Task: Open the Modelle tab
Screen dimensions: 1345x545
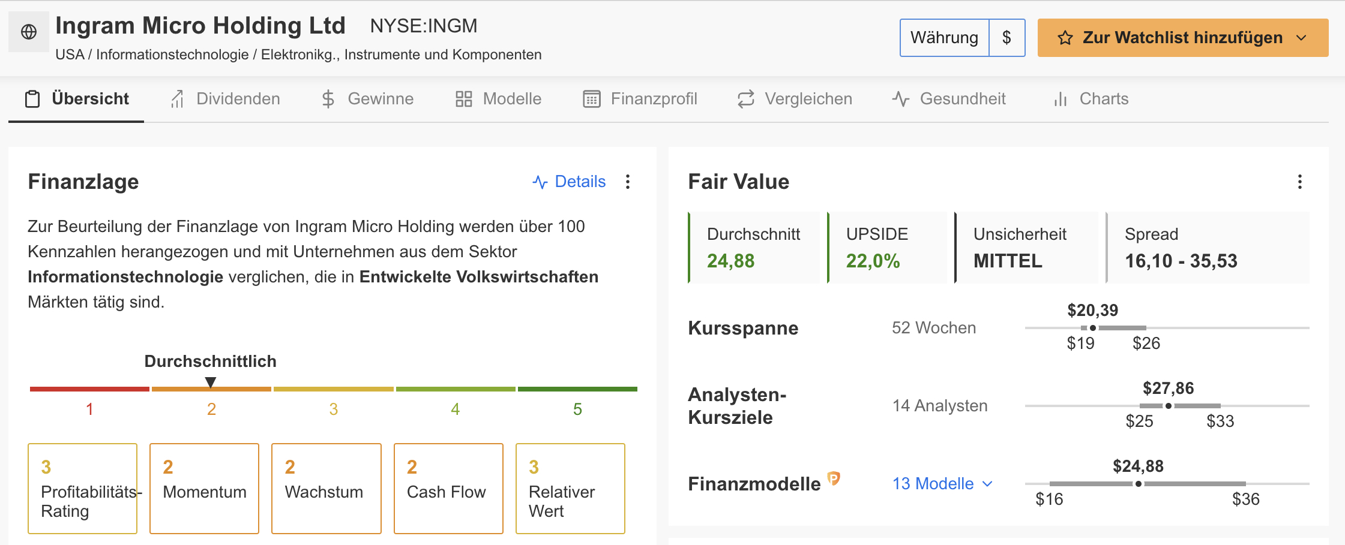Action: pos(498,99)
